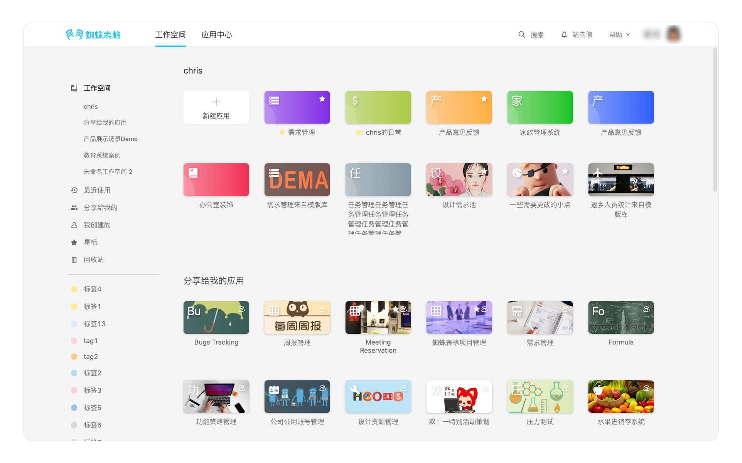The height and width of the screenshot is (463, 742).
Task: Open 设计资源管理 app card
Action: 378,397
